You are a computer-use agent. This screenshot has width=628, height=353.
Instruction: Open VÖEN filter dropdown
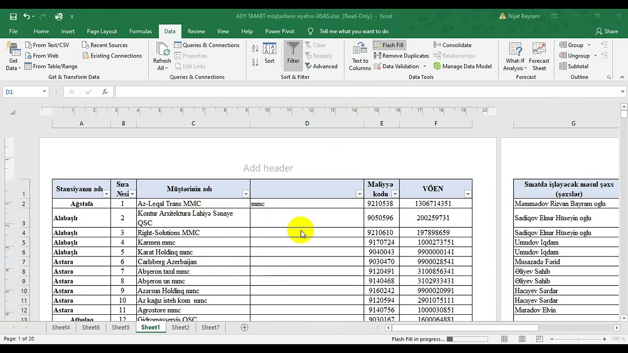coord(468,194)
